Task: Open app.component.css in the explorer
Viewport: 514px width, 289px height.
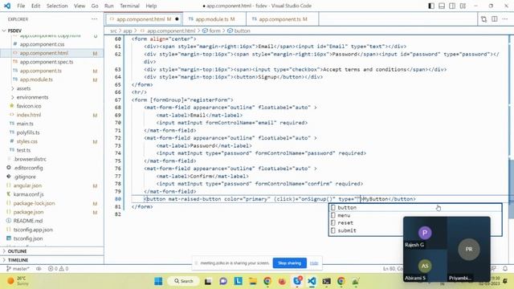Action: 42,44
